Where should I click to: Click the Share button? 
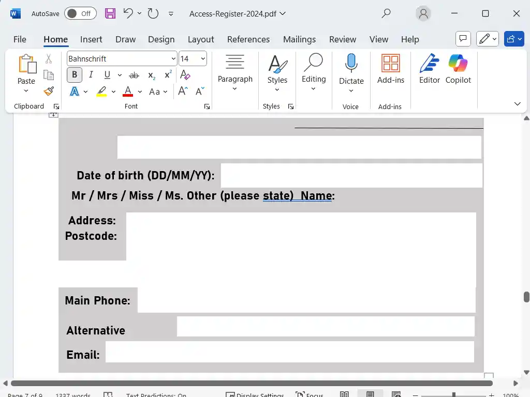(x=514, y=39)
